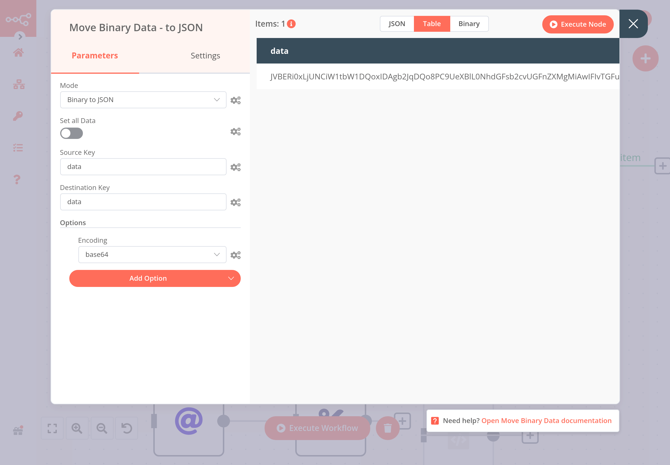Expand the Mode dropdown Binary to JSON
The image size is (670, 465).
click(x=143, y=100)
